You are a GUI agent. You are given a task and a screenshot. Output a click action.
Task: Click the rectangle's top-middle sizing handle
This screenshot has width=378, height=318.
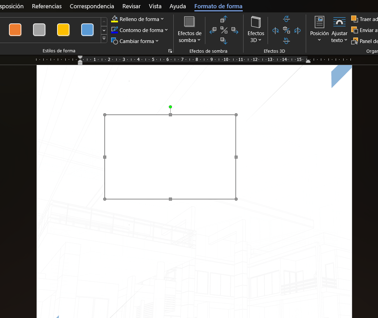171,115
